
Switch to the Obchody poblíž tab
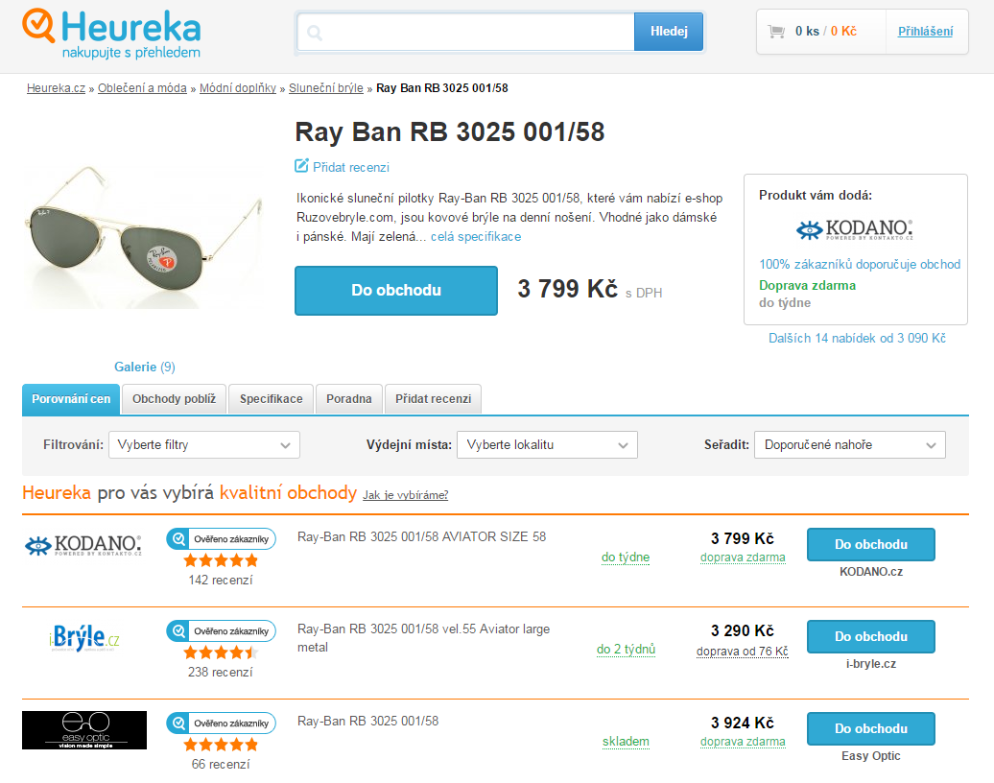pos(175,399)
